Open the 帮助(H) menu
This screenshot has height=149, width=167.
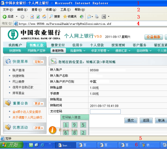click(80, 10)
